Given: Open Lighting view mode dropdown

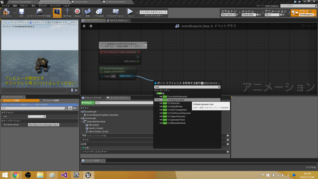Looking at the screenshot, I should point(37,22).
